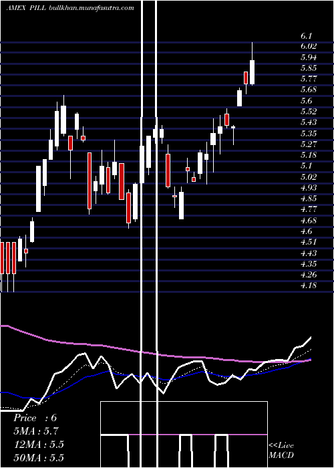
Task: Select the 6.02 price axis label
Action: click(309, 46)
